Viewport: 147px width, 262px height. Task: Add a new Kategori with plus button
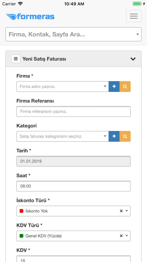point(114,136)
